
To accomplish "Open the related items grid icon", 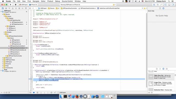I will (30, 8).
